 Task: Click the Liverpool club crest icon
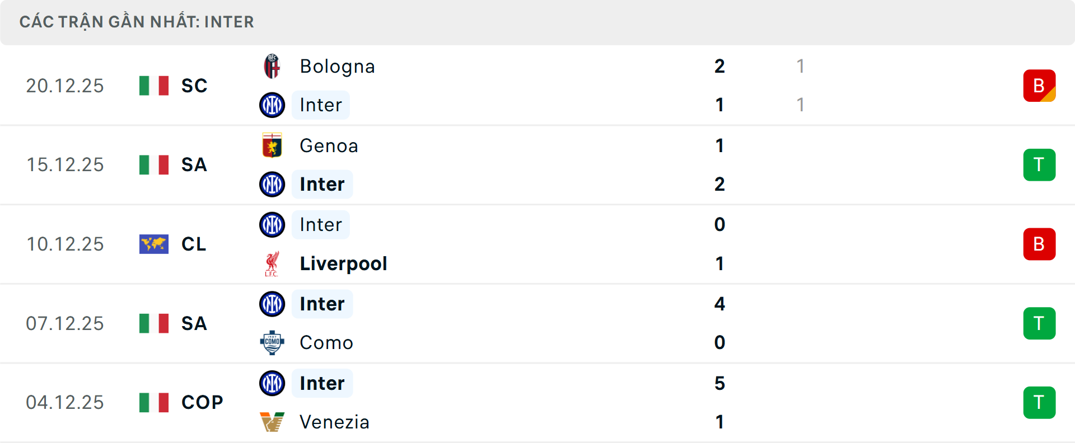click(x=272, y=263)
